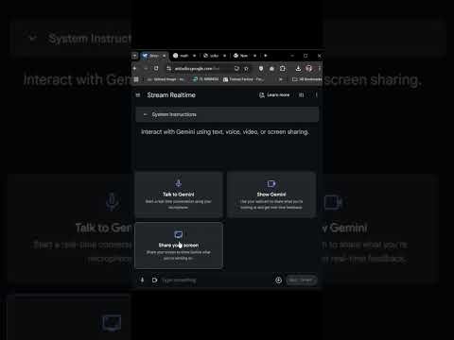Open the profile avatar menu
This screenshot has height=340, width=454.
[x=309, y=68]
